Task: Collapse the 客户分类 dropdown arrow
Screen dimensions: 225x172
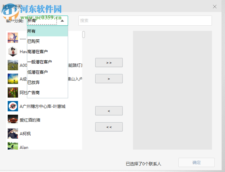Action: pyautogui.click(x=62, y=21)
